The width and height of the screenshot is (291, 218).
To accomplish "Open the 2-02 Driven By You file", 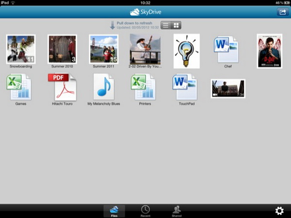I will (145, 49).
